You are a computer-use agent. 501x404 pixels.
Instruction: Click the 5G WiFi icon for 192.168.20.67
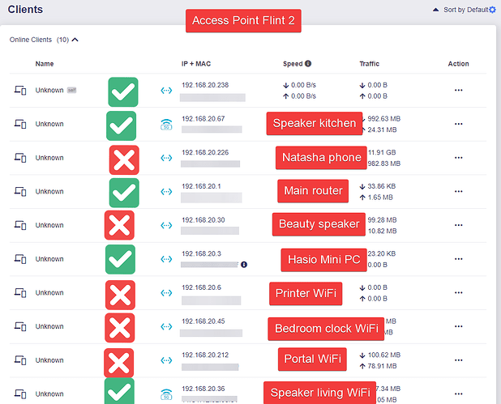pos(167,125)
